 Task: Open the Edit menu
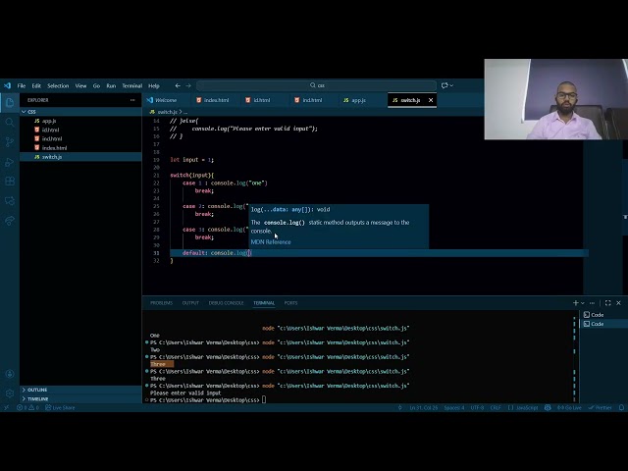(36, 85)
